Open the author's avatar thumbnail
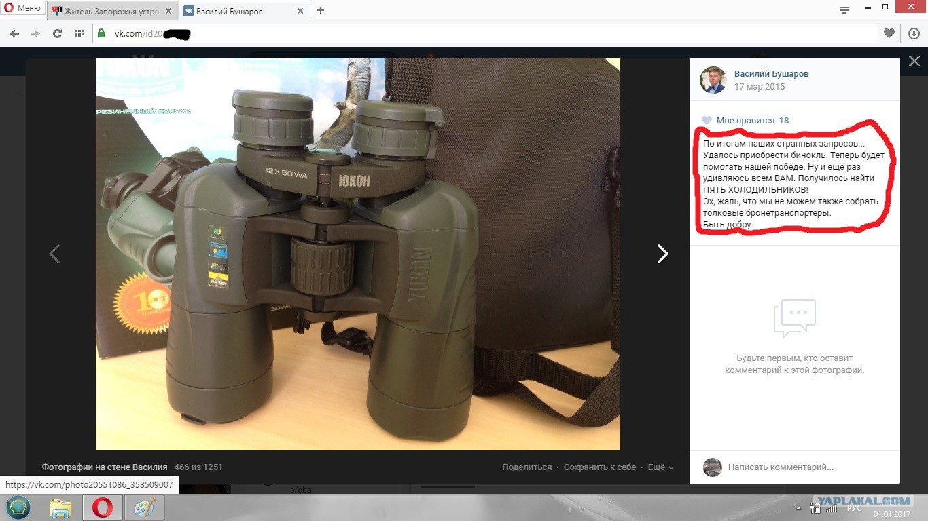The height and width of the screenshot is (521, 928). coord(713,80)
